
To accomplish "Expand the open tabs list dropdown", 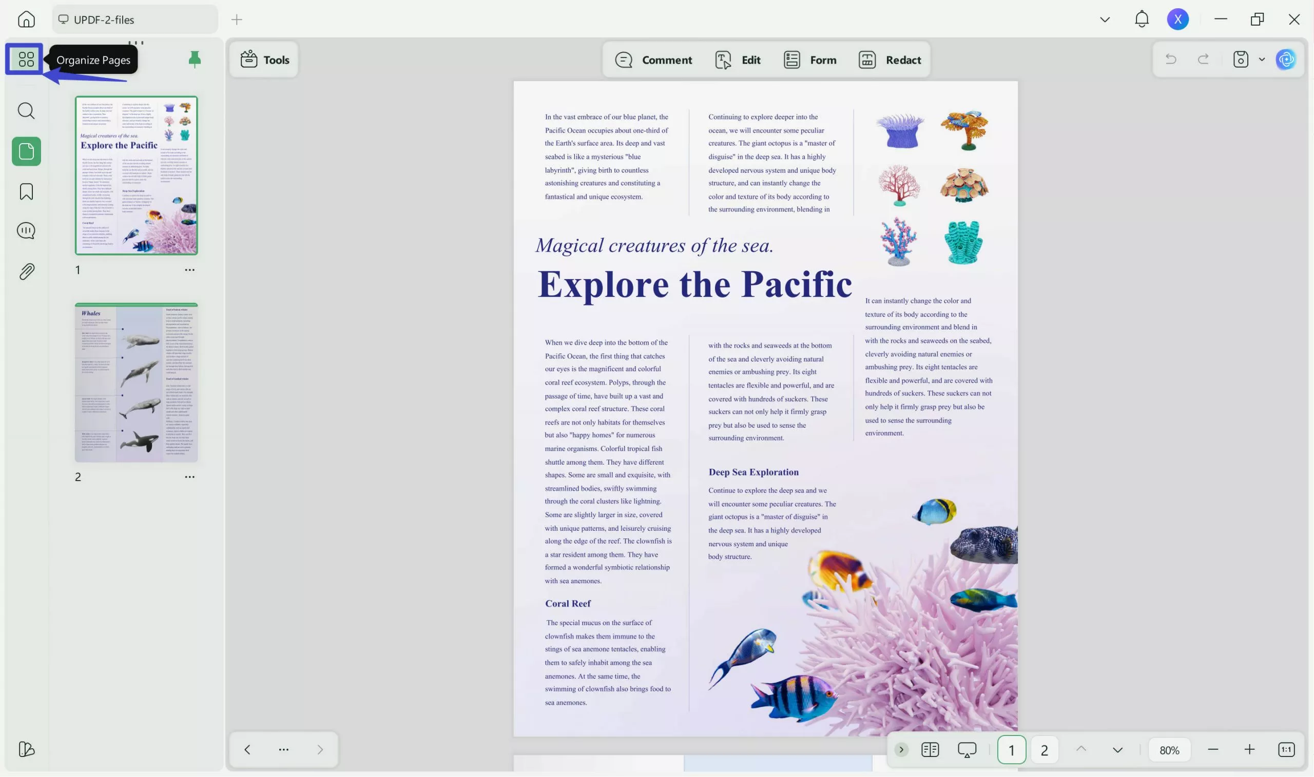I will pyautogui.click(x=1105, y=19).
